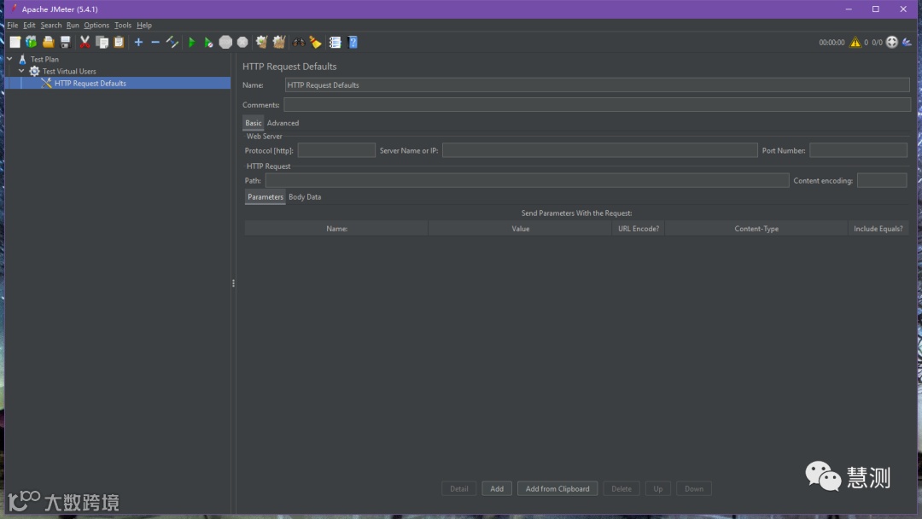This screenshot has height=519, width=922.
Task: Open the Run menu
Action: (x=73, y=26)
